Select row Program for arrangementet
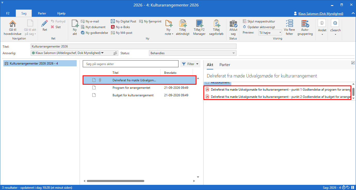This screenshot has height=190, width=356. pos(140,88)
